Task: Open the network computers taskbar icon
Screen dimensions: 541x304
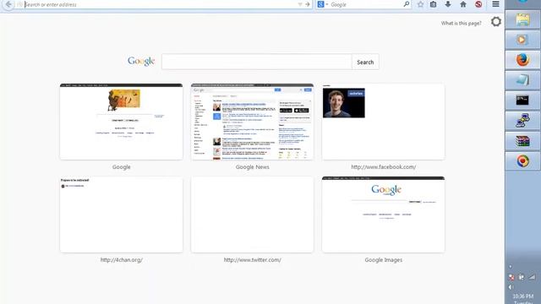Action: point(522,121)
